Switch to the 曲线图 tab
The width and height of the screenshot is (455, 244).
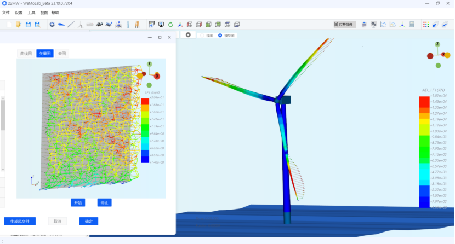coord(26,54)
